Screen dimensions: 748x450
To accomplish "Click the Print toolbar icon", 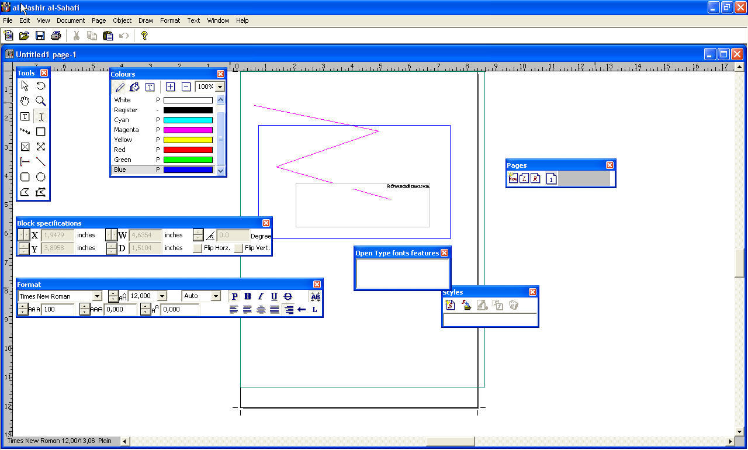I will coord(56,36).
